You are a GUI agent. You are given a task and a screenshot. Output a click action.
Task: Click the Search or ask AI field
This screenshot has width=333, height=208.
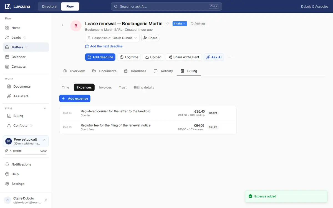click(x=167, y=6)
